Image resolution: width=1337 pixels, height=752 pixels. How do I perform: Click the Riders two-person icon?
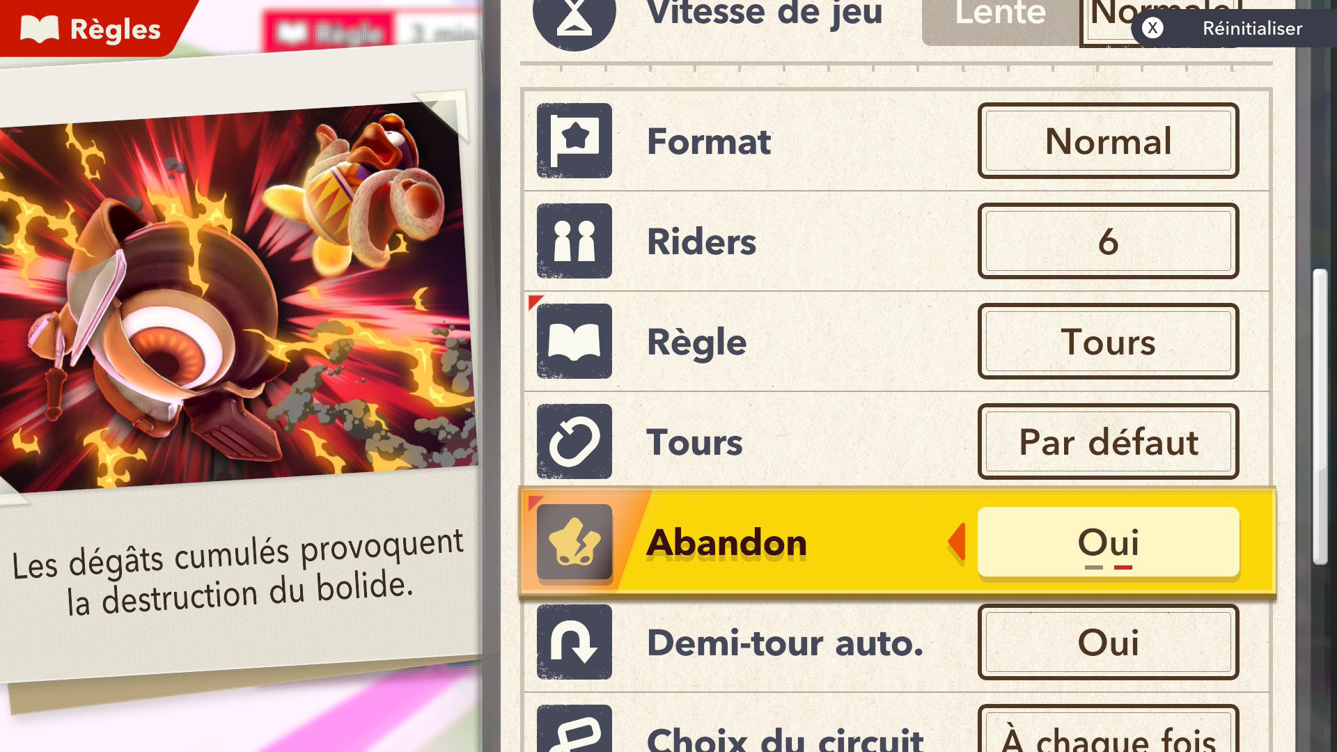click(574, 241)
